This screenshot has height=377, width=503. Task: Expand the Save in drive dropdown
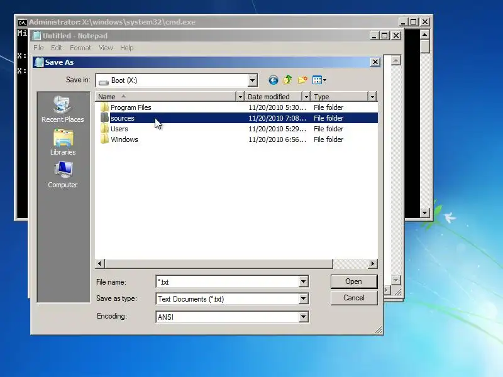pos(253,80)
